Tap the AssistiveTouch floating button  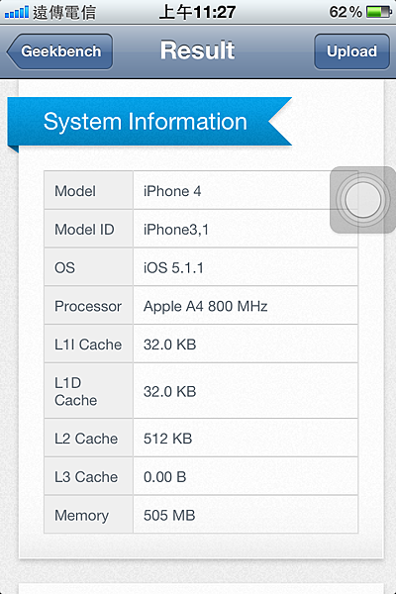362,200
